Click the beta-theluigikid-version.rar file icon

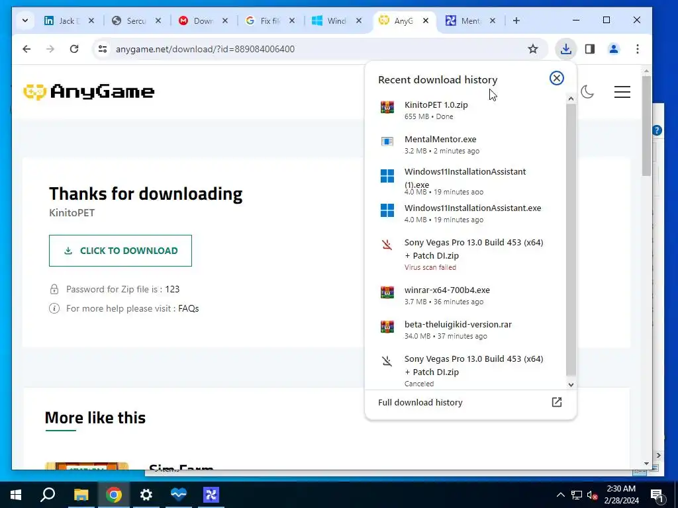pyautogui.click(x=387, y=327)
